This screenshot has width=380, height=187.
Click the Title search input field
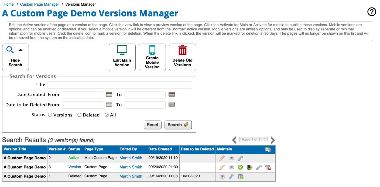tap(119, 85)
